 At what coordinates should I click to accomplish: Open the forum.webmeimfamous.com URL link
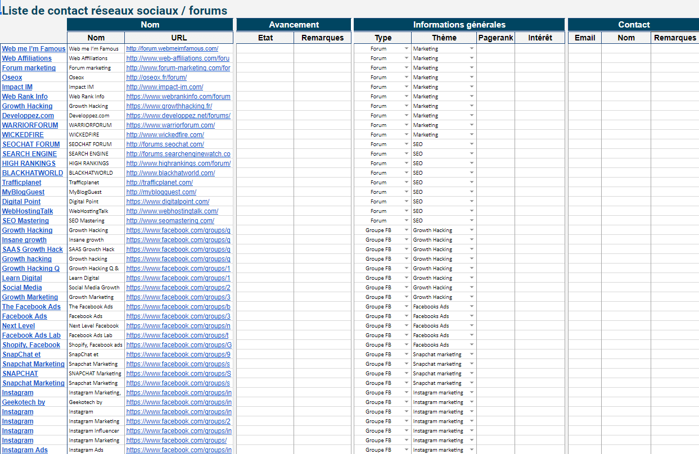(172, 49)
